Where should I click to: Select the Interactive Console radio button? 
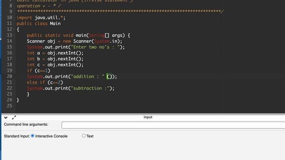tap(33, 136)
